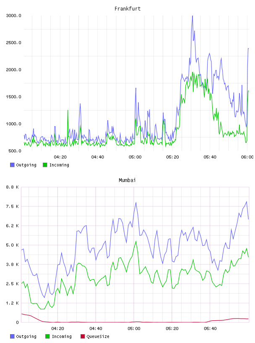Click the 3000 peak of Frankfurt outgoing line
The width and height of the screenshot is (255, 343).
point(193,16)
